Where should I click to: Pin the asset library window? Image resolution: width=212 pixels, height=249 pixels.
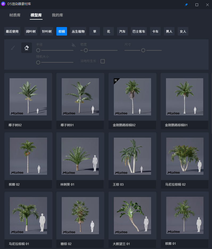[186, 5]
